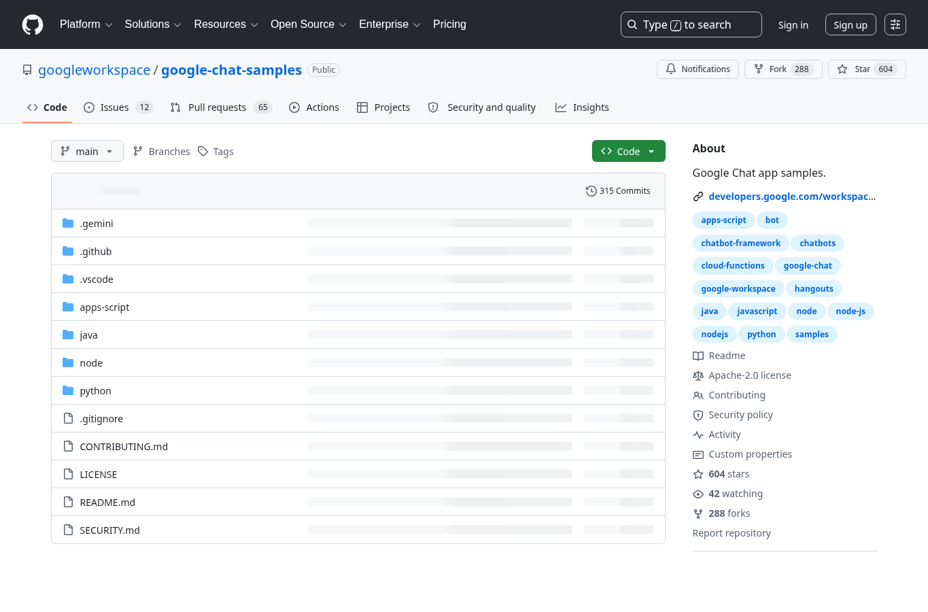Open the Insights tab
Image resolution: width=928 pixels, height=612 pixels.
click(582, 107)
